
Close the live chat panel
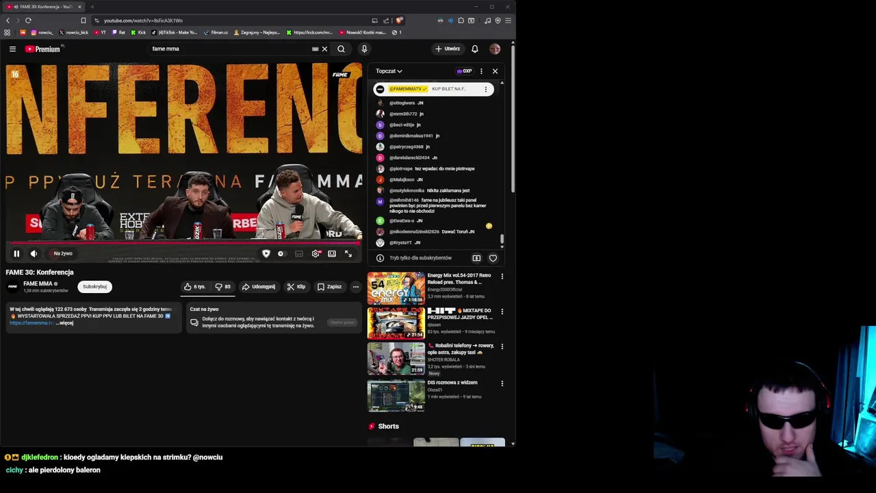pos(495,71)
